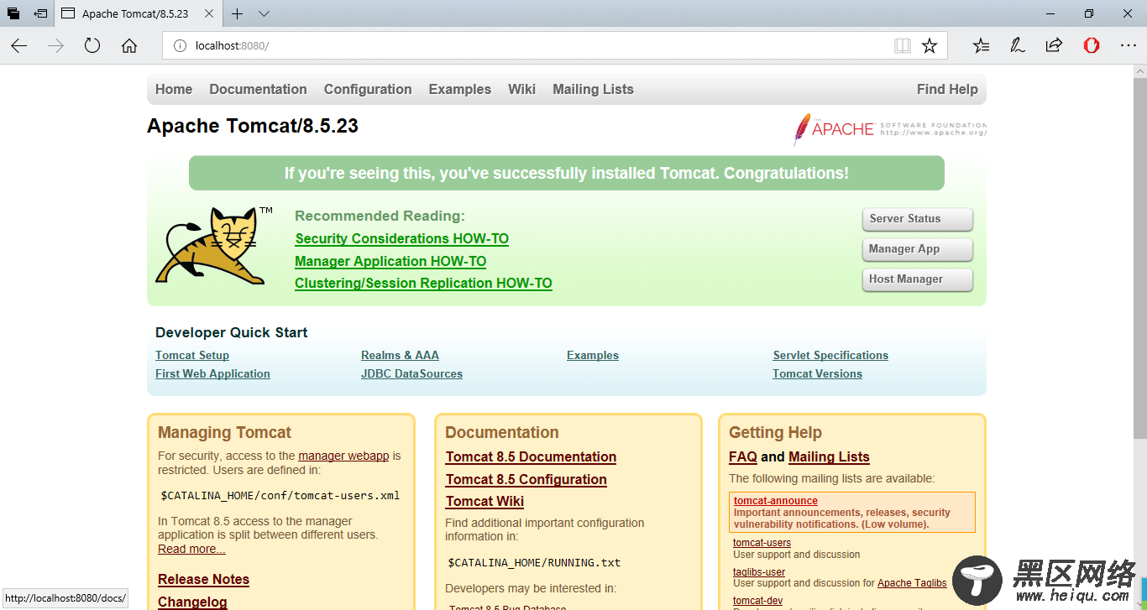
Task: Open Examples in the top navigation bar
Action: 459,89
